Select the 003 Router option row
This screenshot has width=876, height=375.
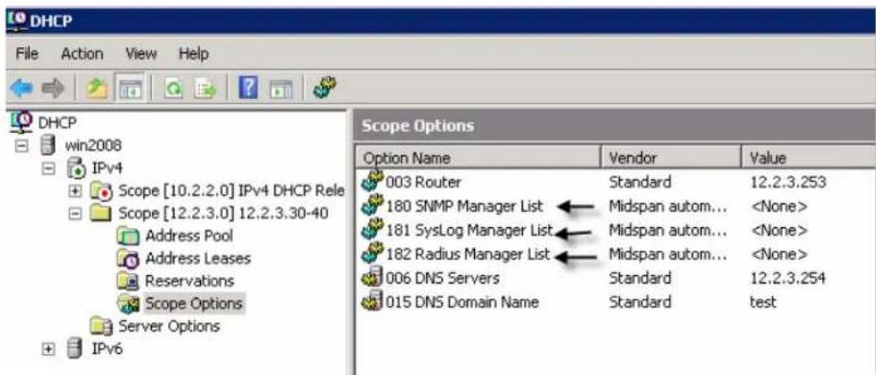pyautogui.click(x=616, y=182)
